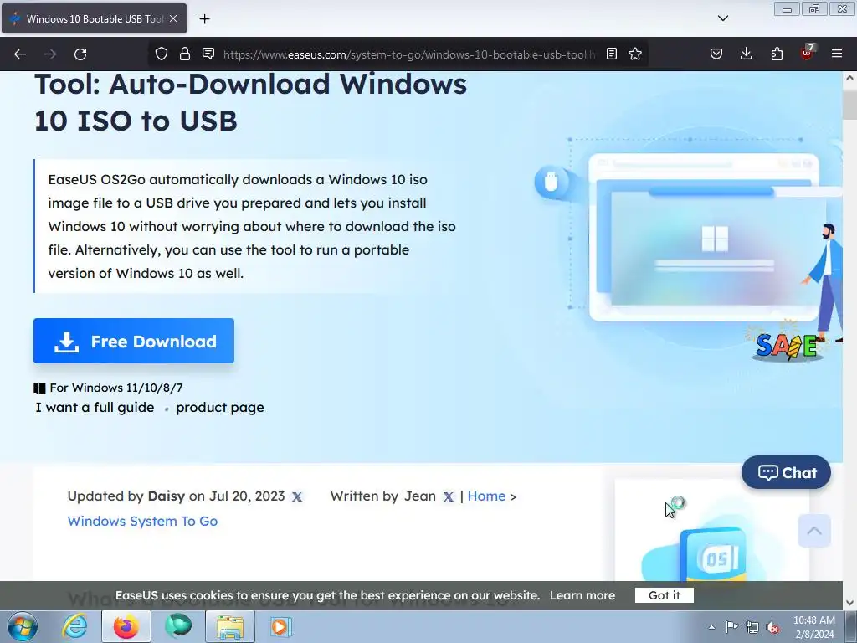Save page to Pocket
The image size is (857, 643).
pyautogui.click(x=716, y=54)
